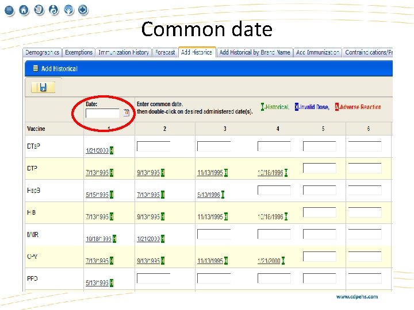Screen dimensions: 414x310
Task: Click H marker beside HepB 5/15/1995
Action: click(112, 195)
